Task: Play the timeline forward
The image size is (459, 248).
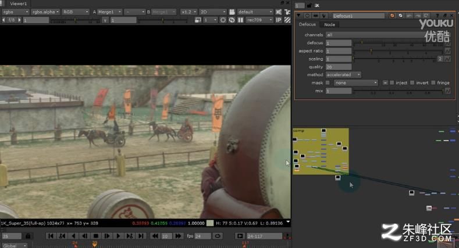Action: [x=118, y=236]
